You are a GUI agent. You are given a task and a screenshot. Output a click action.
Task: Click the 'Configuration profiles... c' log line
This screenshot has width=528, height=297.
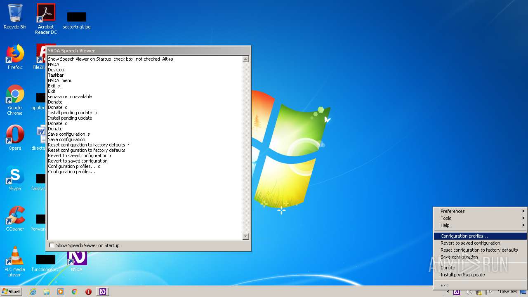click(74, 166)
